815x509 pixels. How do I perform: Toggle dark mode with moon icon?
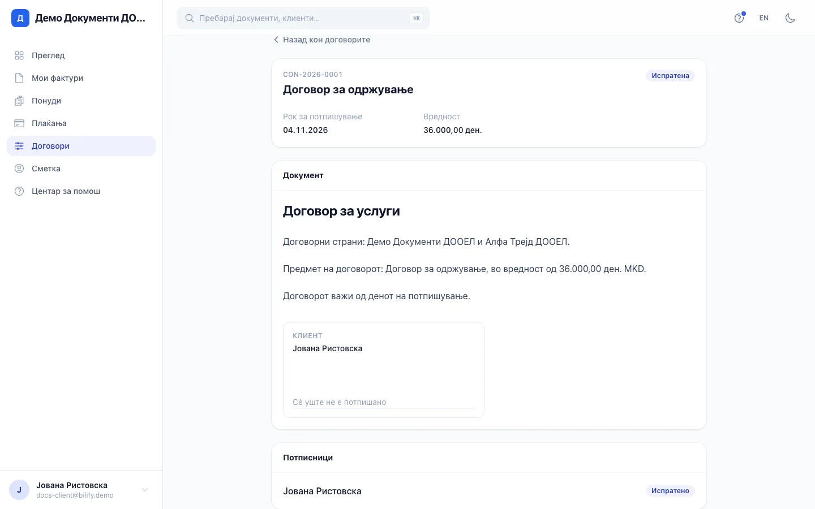(791, 18)
